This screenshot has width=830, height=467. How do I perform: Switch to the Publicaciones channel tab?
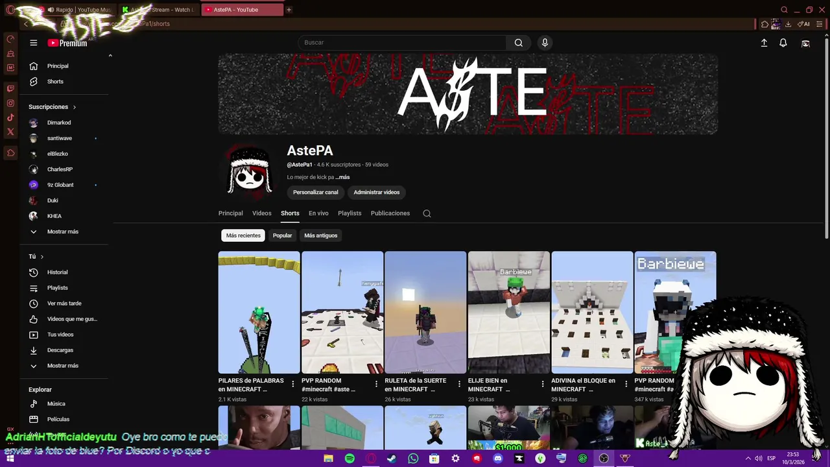click(390, 213)
